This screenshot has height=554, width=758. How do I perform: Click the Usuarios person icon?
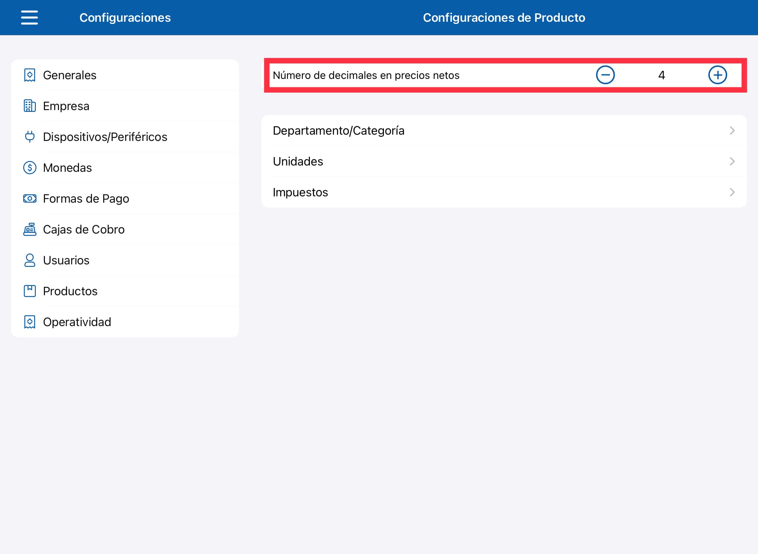(30, 260)
